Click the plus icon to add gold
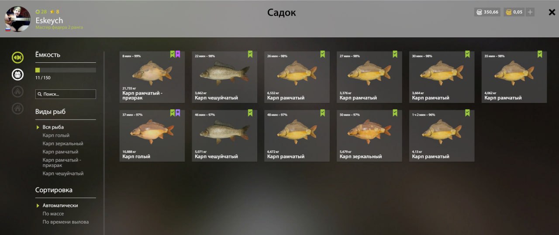Screen dimensions: 559x235 [x=530, y=12]
